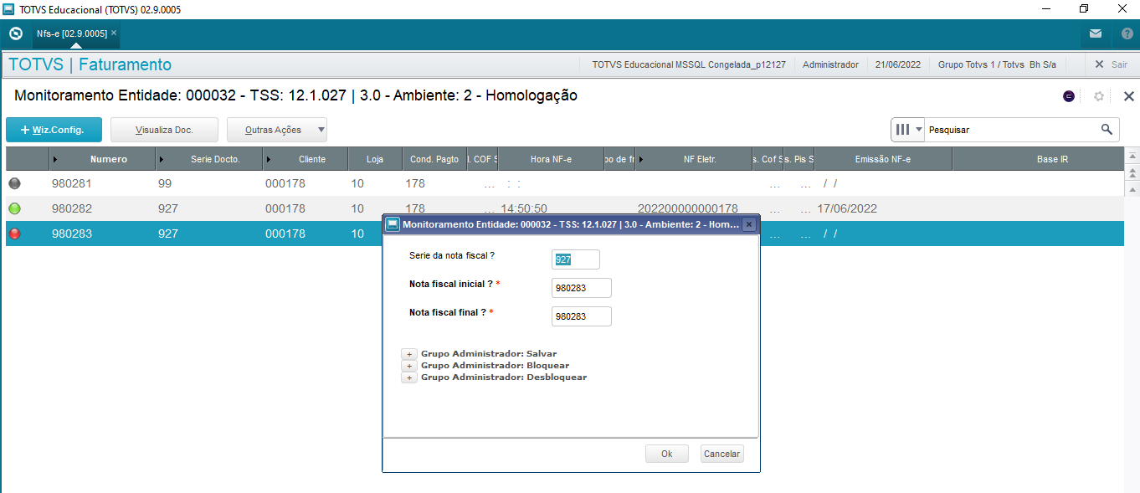Close the Monitoramento browse with X icon
The height and width of the screenshot is (493, 1140).
[x=1128, y=96]
